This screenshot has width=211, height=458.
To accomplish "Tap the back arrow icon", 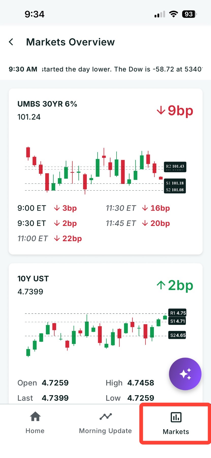I will pyautogui.click(x=11, y=42).
